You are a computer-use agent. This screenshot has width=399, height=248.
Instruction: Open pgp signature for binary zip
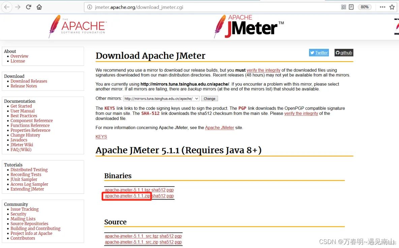[170, 196]
